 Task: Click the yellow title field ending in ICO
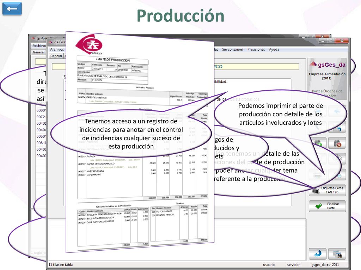click(x=256, y=66)
